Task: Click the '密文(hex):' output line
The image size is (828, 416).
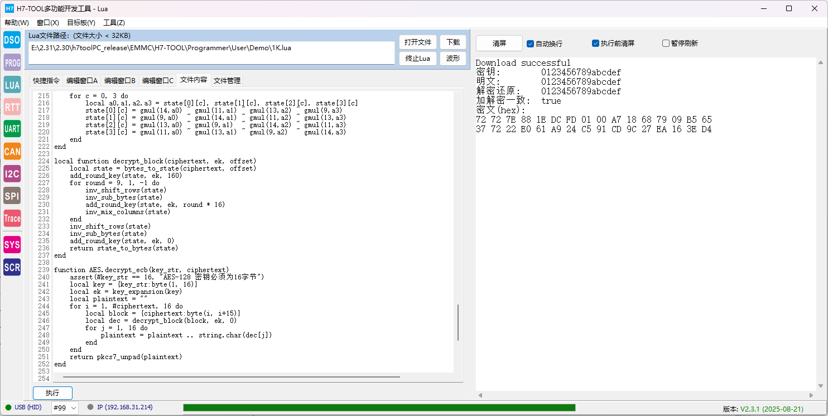Action: tap(500, 110)
